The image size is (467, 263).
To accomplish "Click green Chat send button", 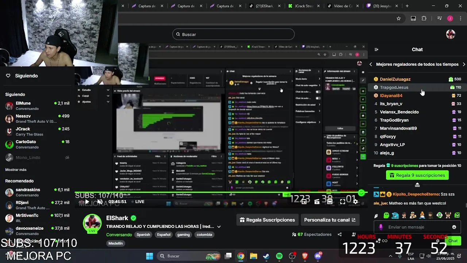I will [x=453, y=241].
